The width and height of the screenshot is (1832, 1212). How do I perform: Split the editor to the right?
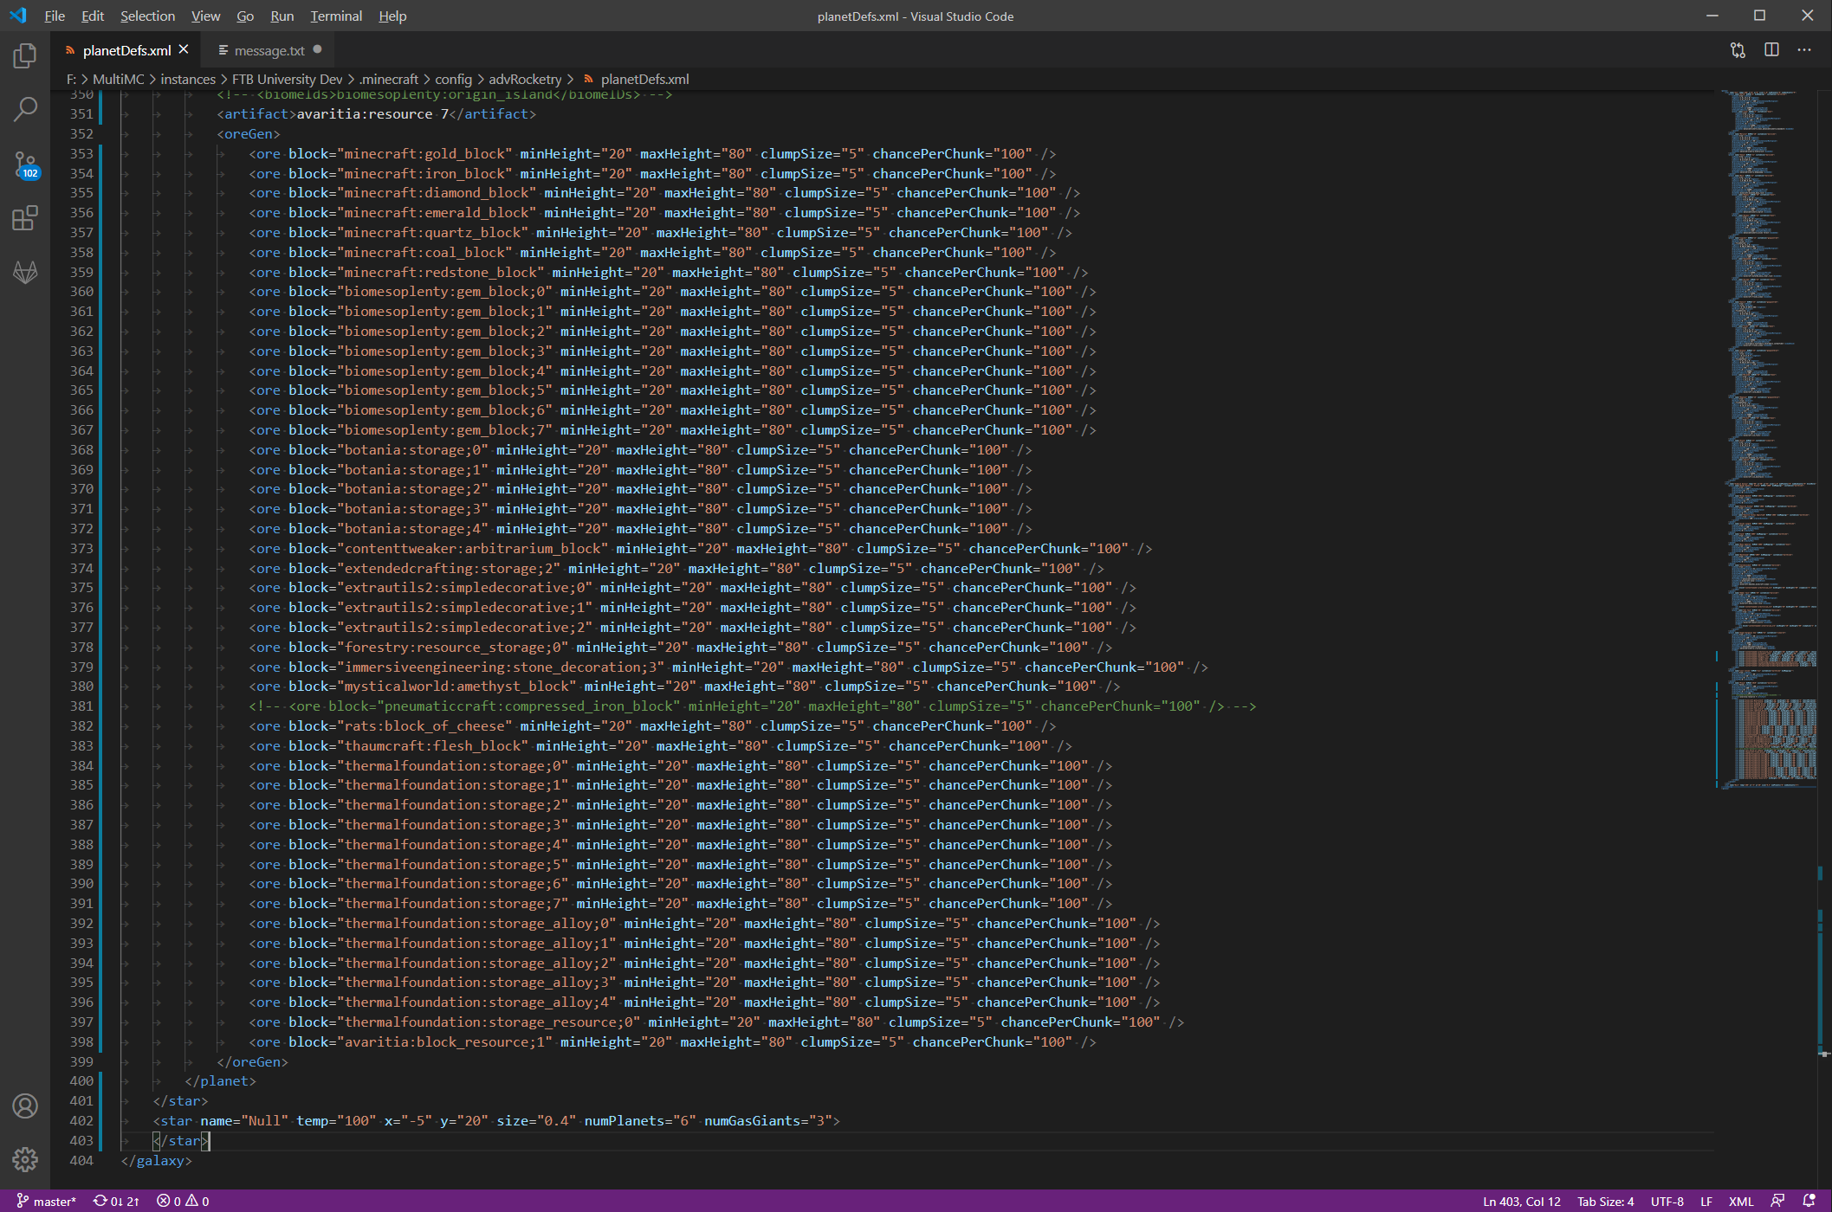click(1771, 50)
